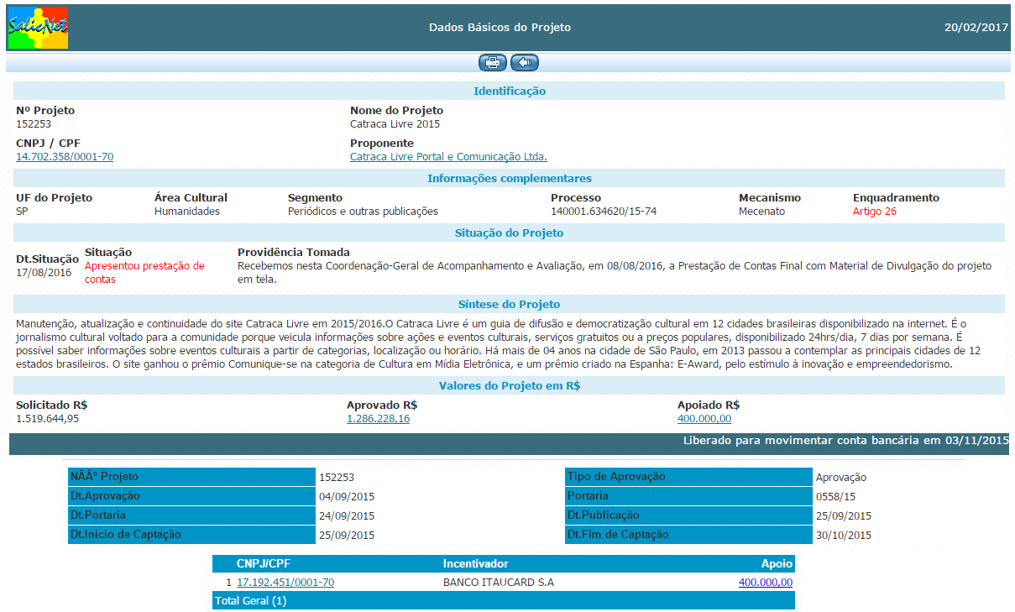Click the Humanidades cultural area value
The width and height of the screenshot is (1015, 612).
187,212
